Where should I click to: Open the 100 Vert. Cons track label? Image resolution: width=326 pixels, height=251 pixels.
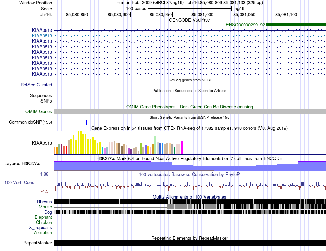(19, 183)
